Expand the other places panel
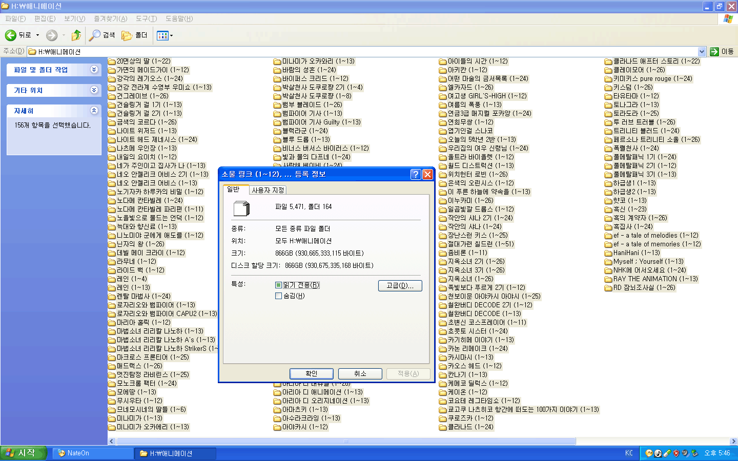Screen dimensions: 738x461 click(x=94, y=90)
